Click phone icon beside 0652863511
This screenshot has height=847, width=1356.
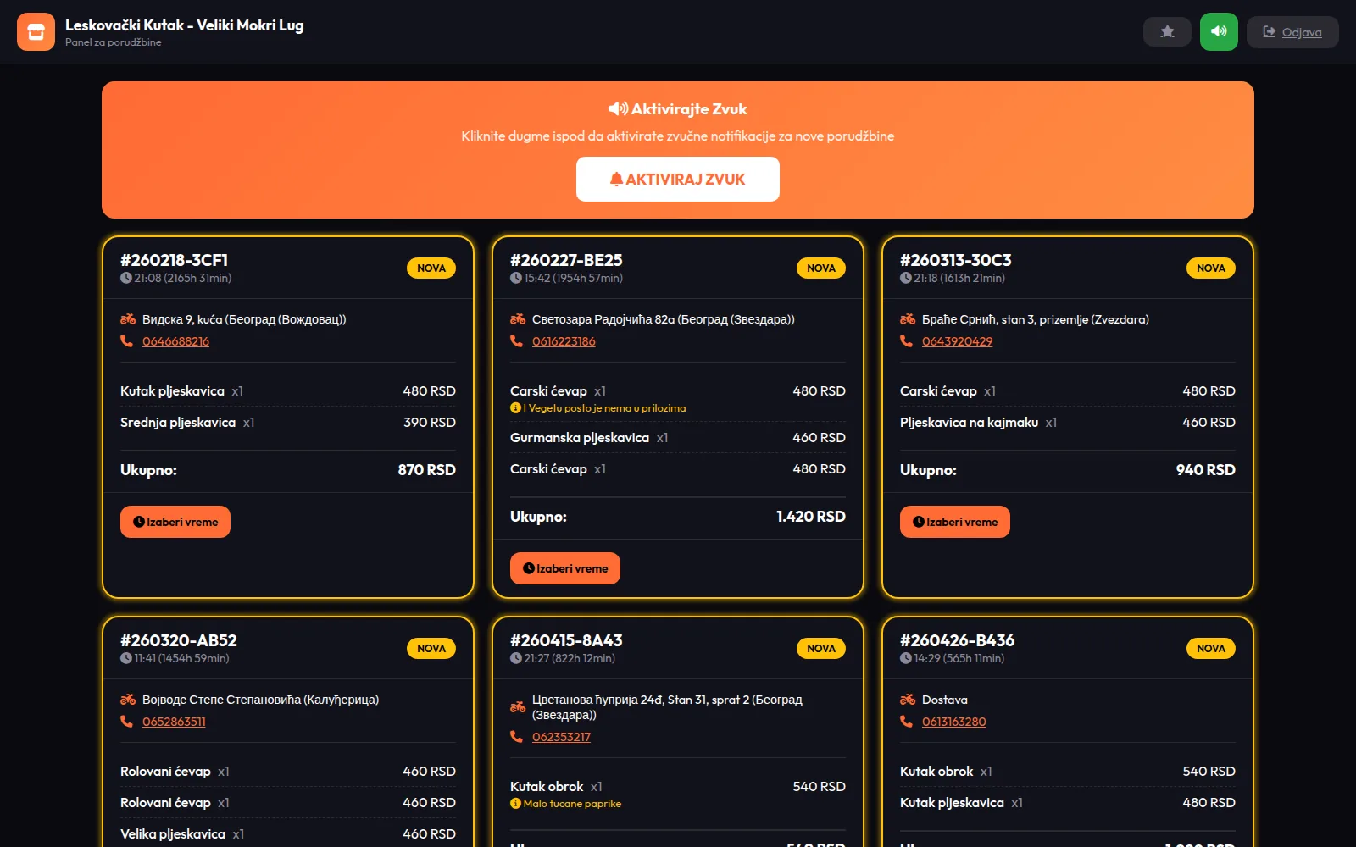pos(126,721)
